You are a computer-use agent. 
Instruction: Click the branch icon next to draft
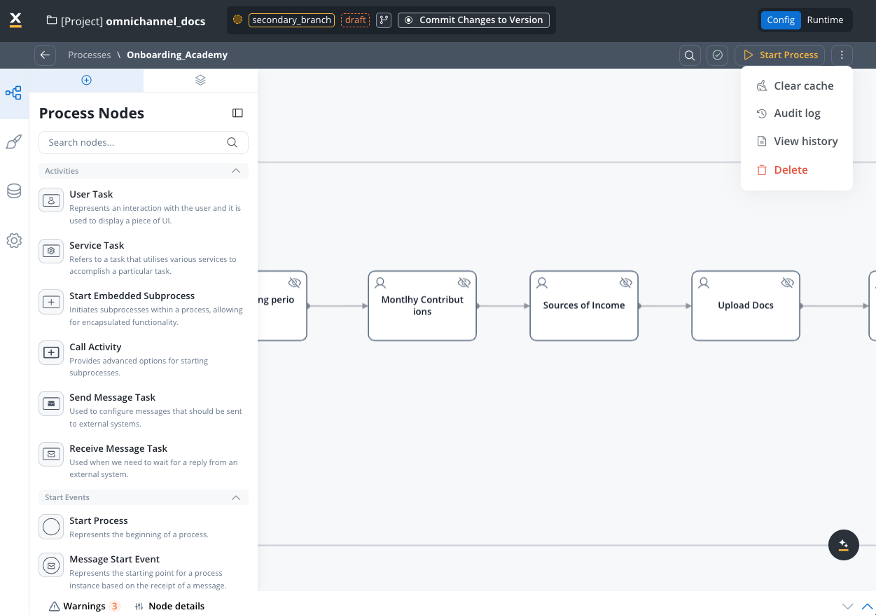pyautogui.click(x=383, y=20)
